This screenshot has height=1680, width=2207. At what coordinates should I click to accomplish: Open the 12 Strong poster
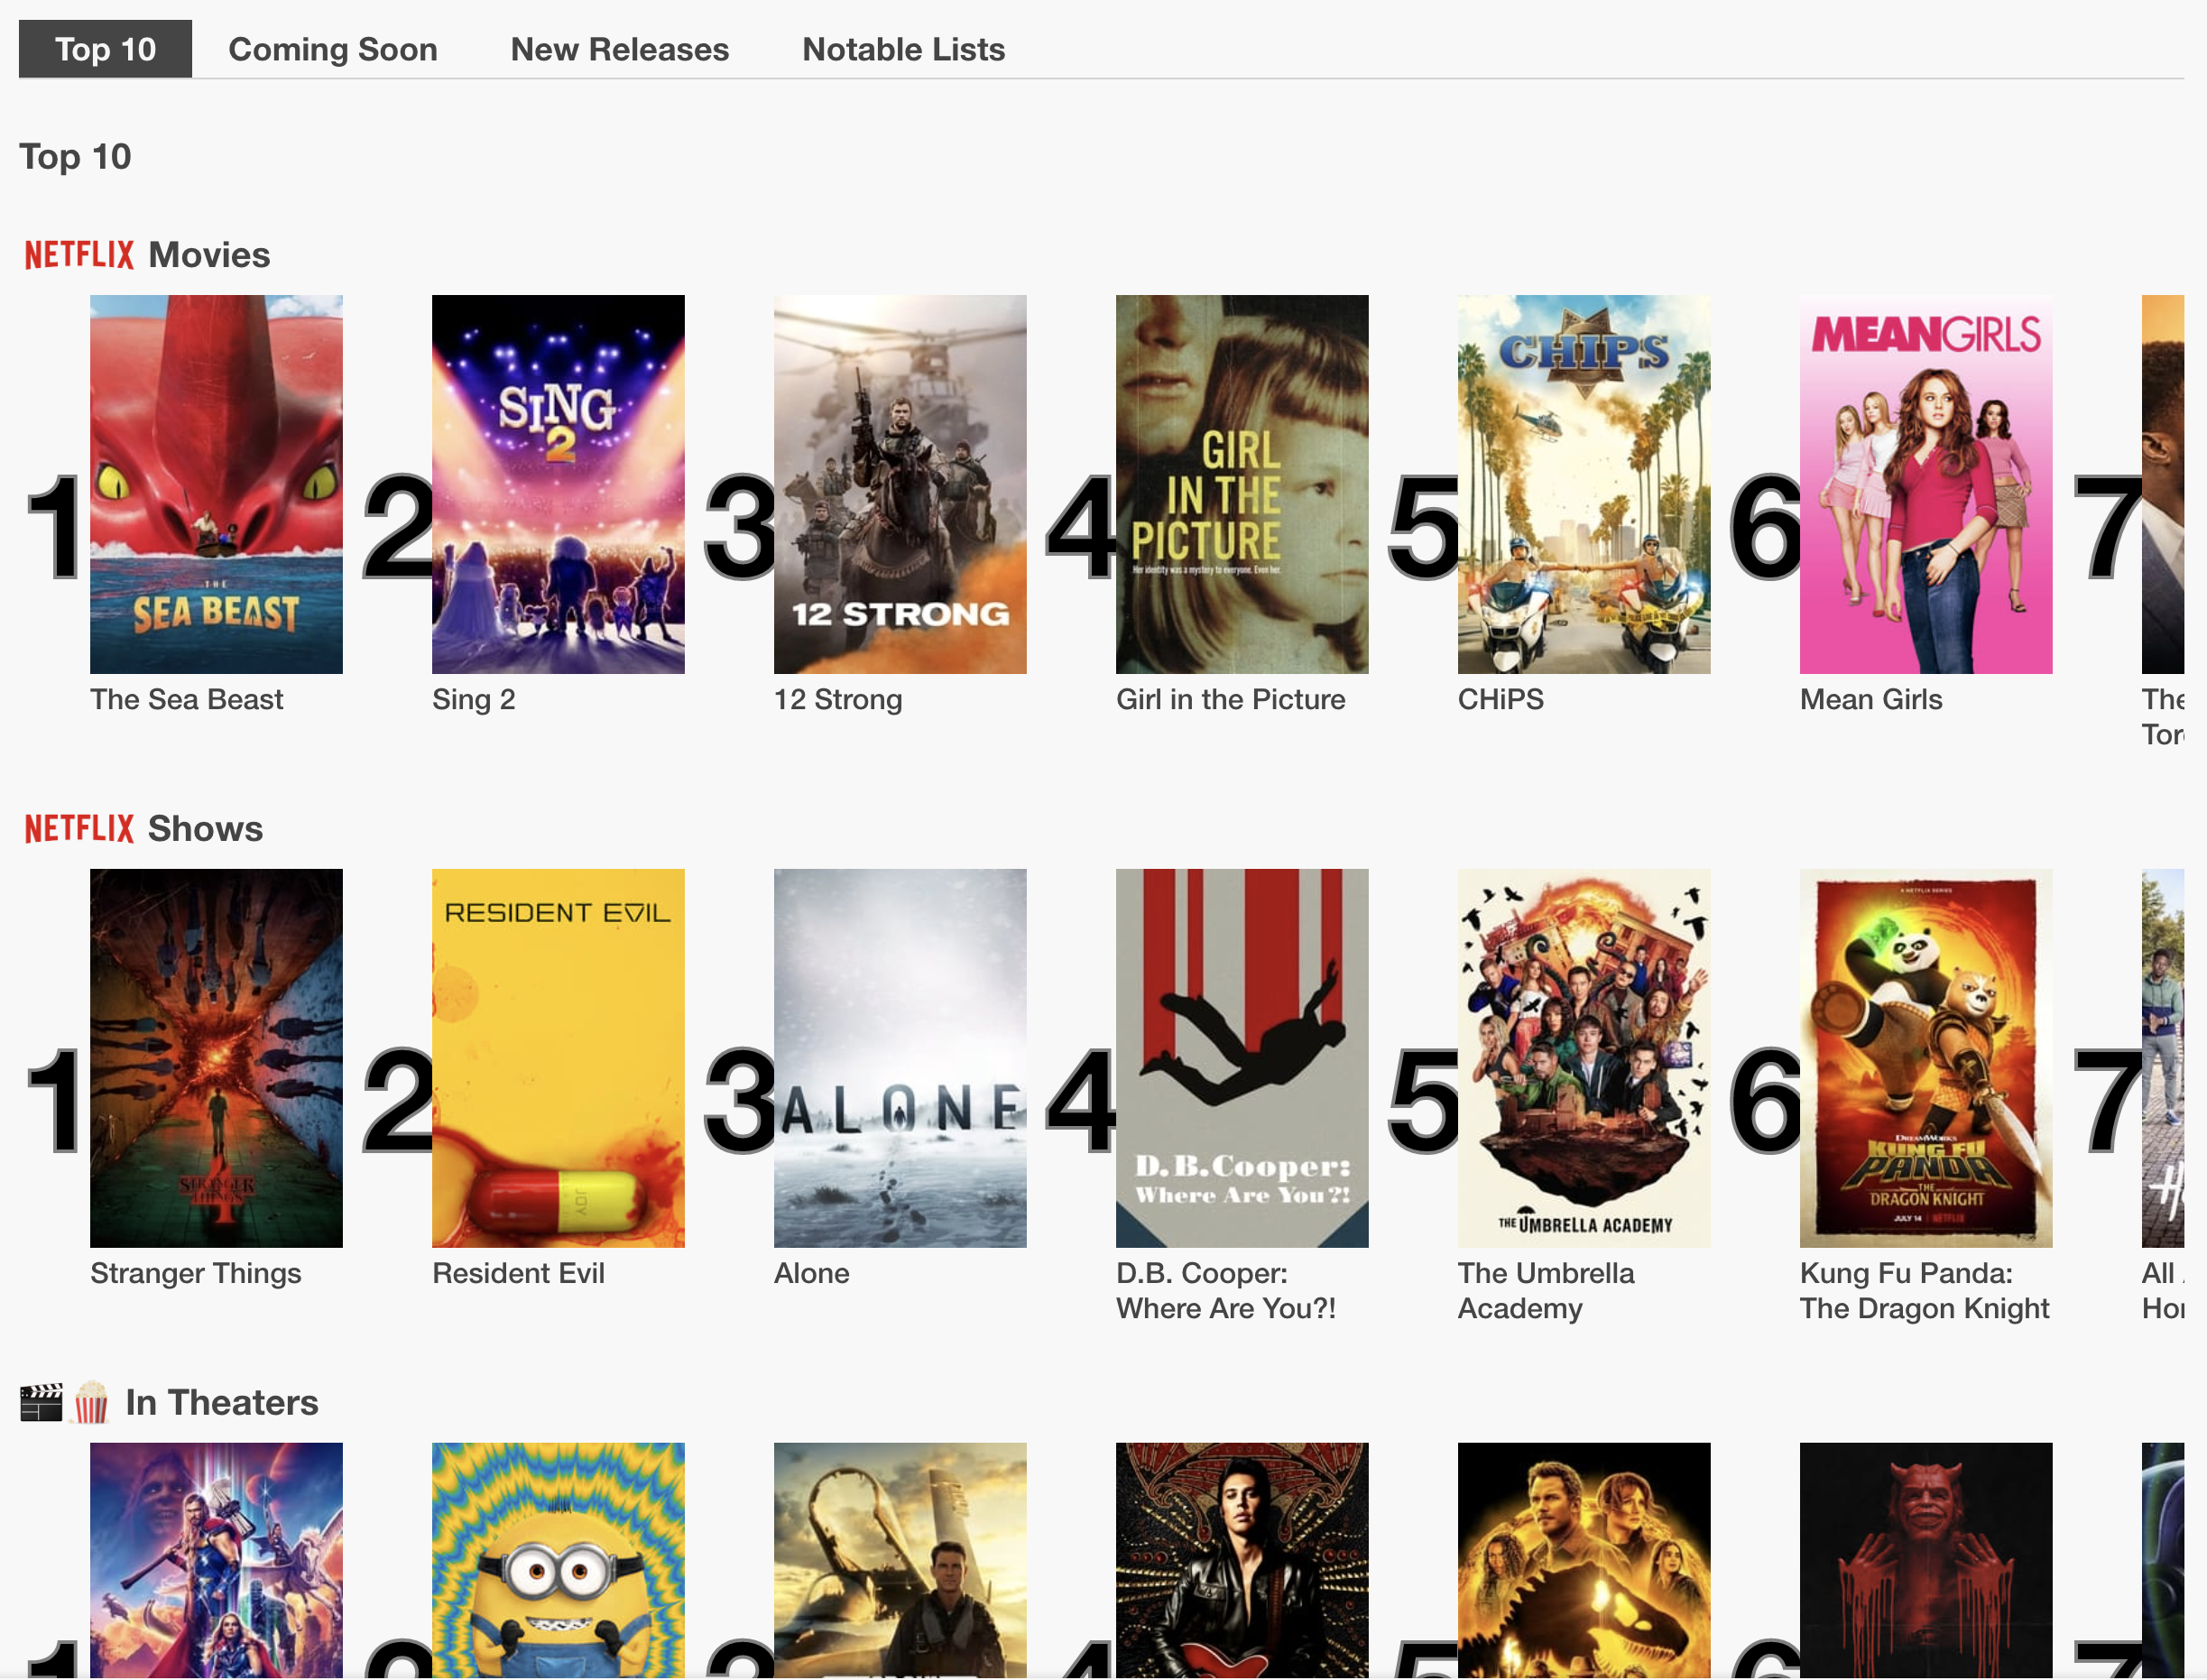(899, 483)
